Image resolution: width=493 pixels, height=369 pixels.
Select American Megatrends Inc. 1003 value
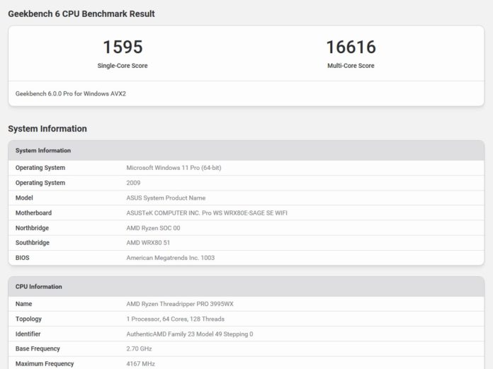point(171,258)
